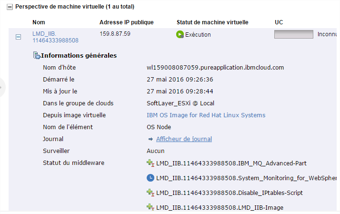Click the Disable_IPtables-Script status icon
Screen dimensions: 340x214
(x=150, y=193)
